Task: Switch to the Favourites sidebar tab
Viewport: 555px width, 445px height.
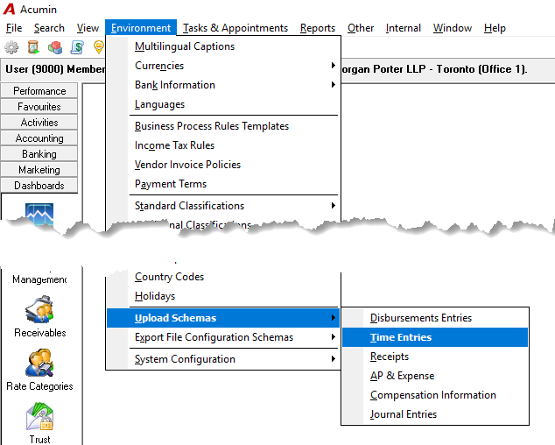Action: 39,107
